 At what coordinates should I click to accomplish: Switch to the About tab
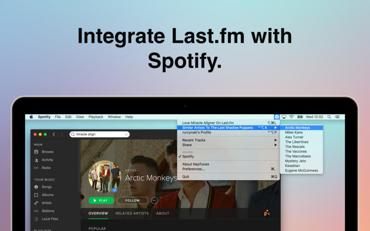(163, 213)
